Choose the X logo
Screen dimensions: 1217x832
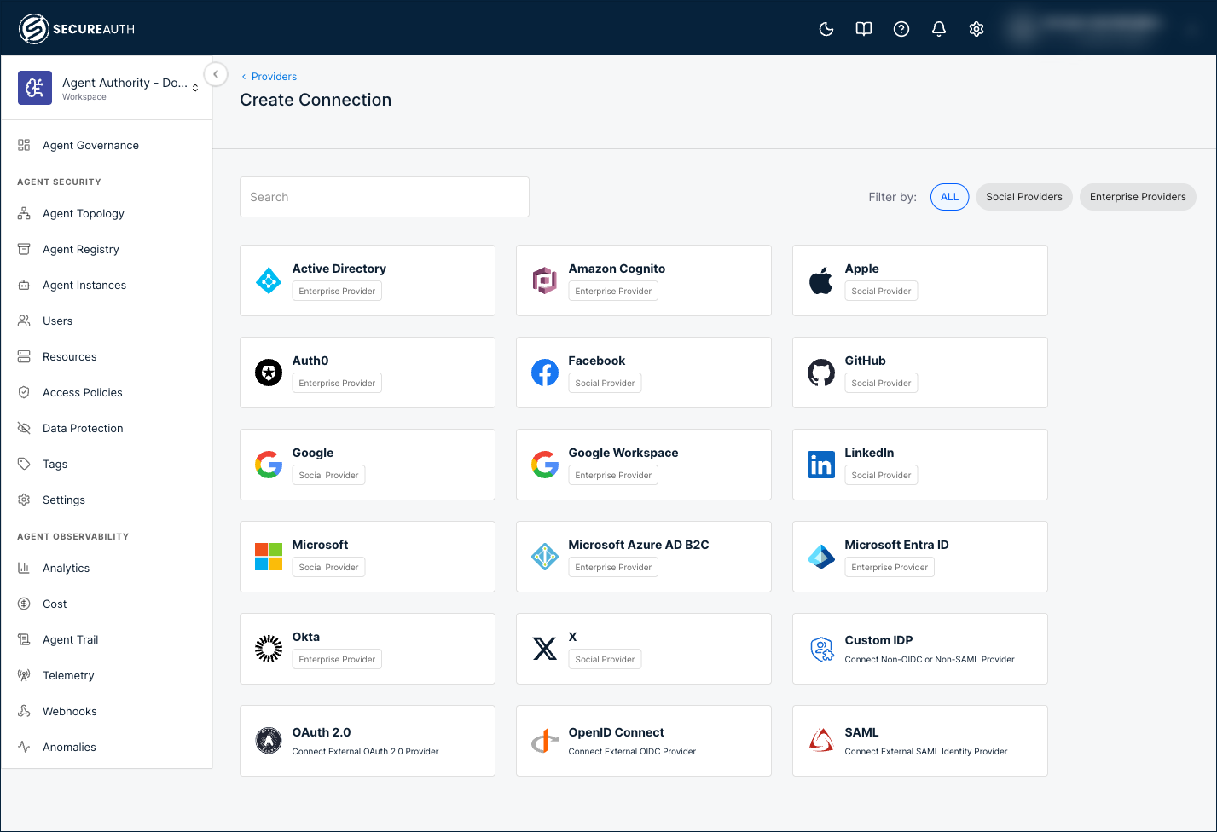click(x=545, y=649)
